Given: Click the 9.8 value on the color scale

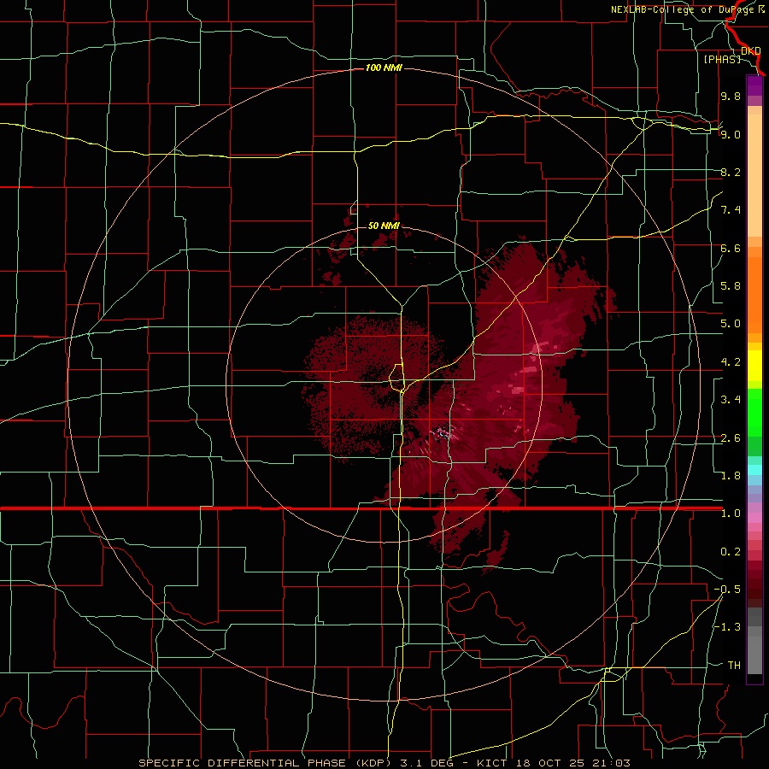Looking at the screenshot, I should [731, 96].
